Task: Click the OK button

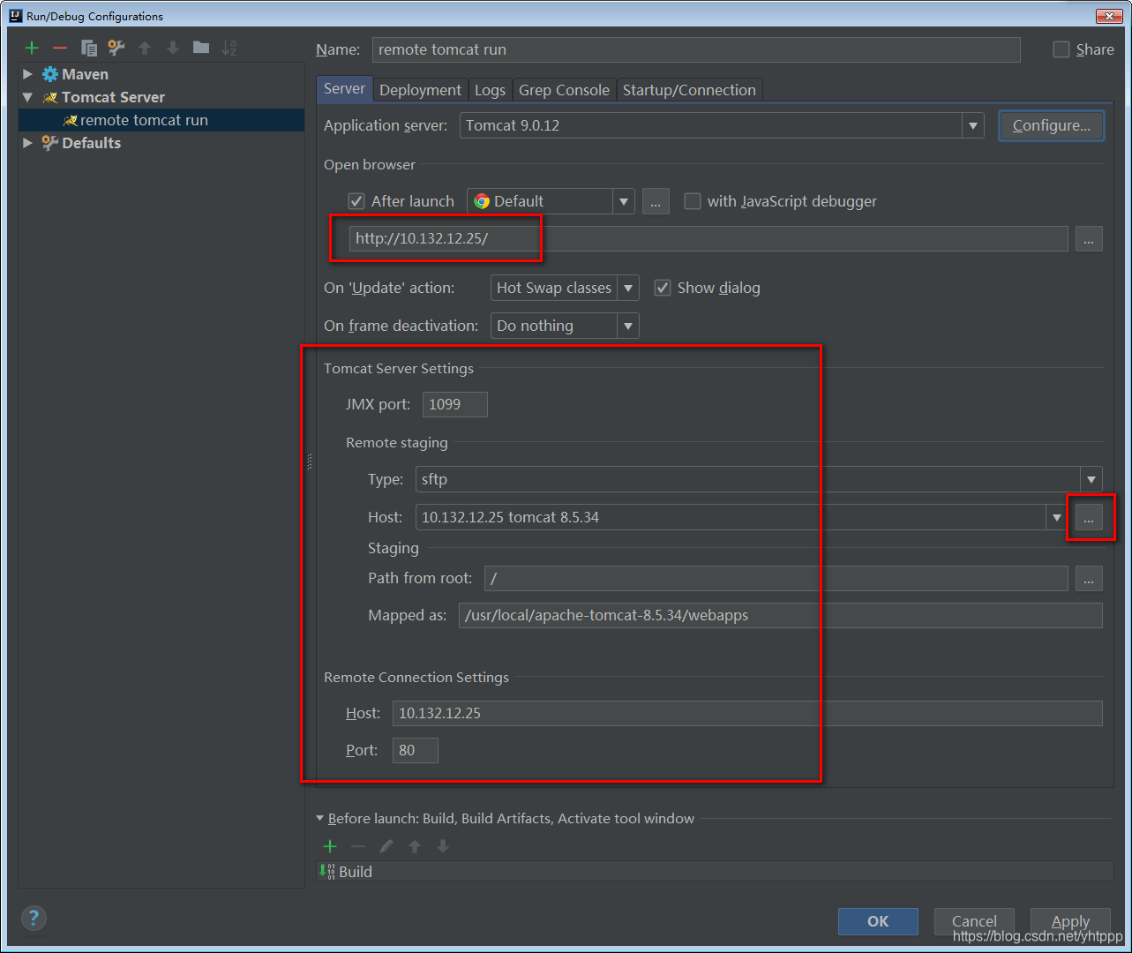Action: pyautogui.click(x=878, y=921)
